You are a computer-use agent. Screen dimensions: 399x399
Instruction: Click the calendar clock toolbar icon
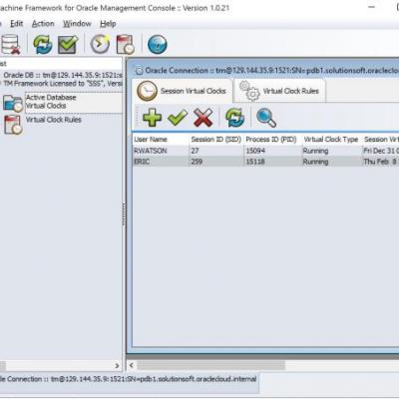point(126,44)
